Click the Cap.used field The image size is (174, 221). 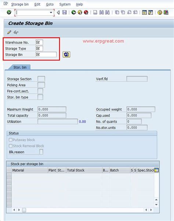(x=139, y=115)
